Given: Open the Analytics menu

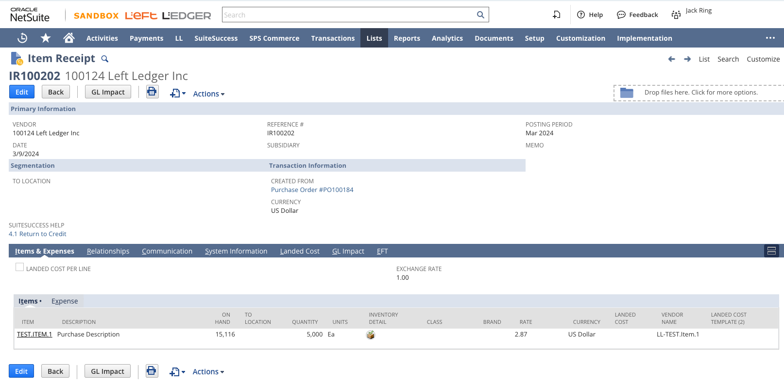Looking at the screenshot, I should [447, 38].
